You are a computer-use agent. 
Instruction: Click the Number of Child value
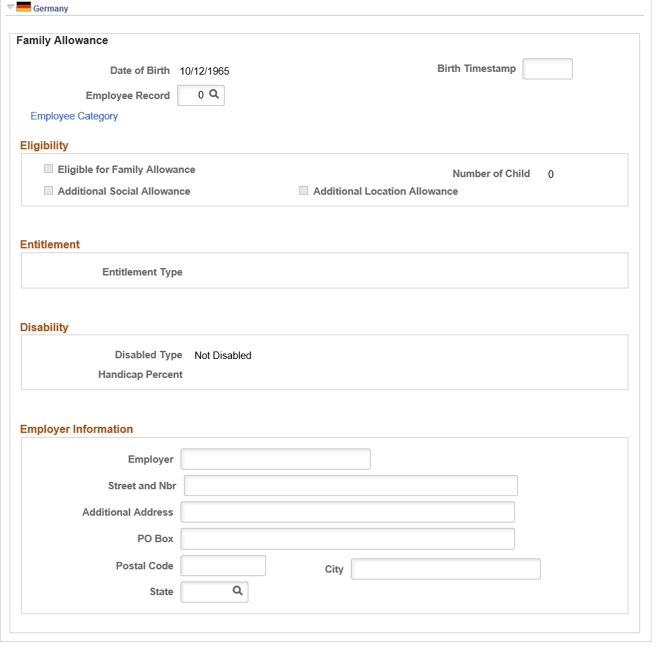[550, 174]
